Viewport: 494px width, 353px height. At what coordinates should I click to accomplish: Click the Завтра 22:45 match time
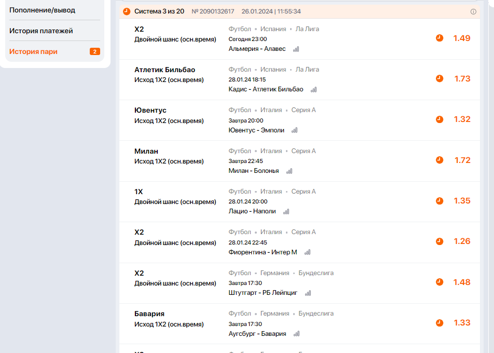pos(245,161)
